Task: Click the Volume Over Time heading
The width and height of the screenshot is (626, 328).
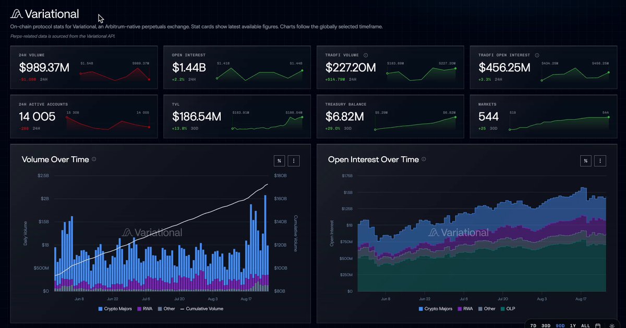Action: click(55, 159)
